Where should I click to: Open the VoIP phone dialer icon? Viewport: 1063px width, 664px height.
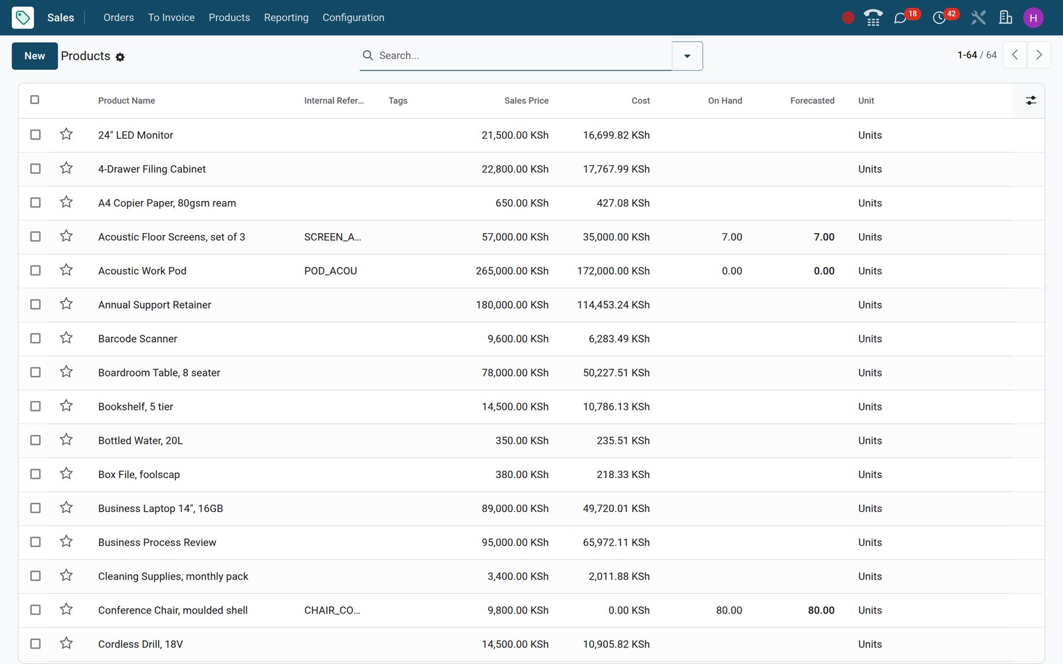point(873,18)
